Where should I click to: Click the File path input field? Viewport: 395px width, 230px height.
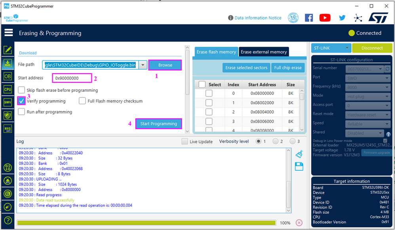(x=90, y=65)
